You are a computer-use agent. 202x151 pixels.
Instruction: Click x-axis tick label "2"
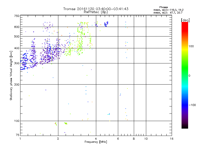[58, 139]
